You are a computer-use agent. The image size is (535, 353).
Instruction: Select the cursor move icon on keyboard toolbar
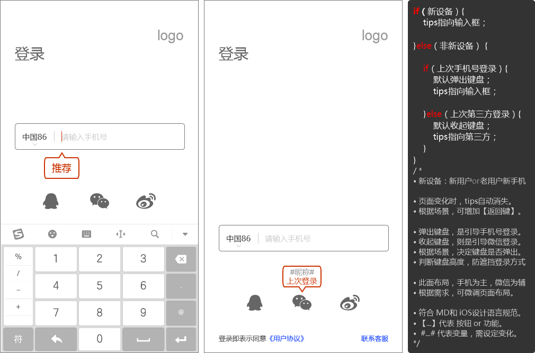tap(120, 234)
